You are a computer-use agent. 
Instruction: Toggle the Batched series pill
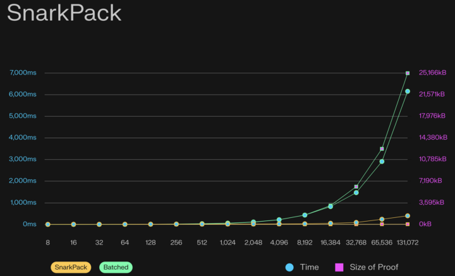[116, 267]
